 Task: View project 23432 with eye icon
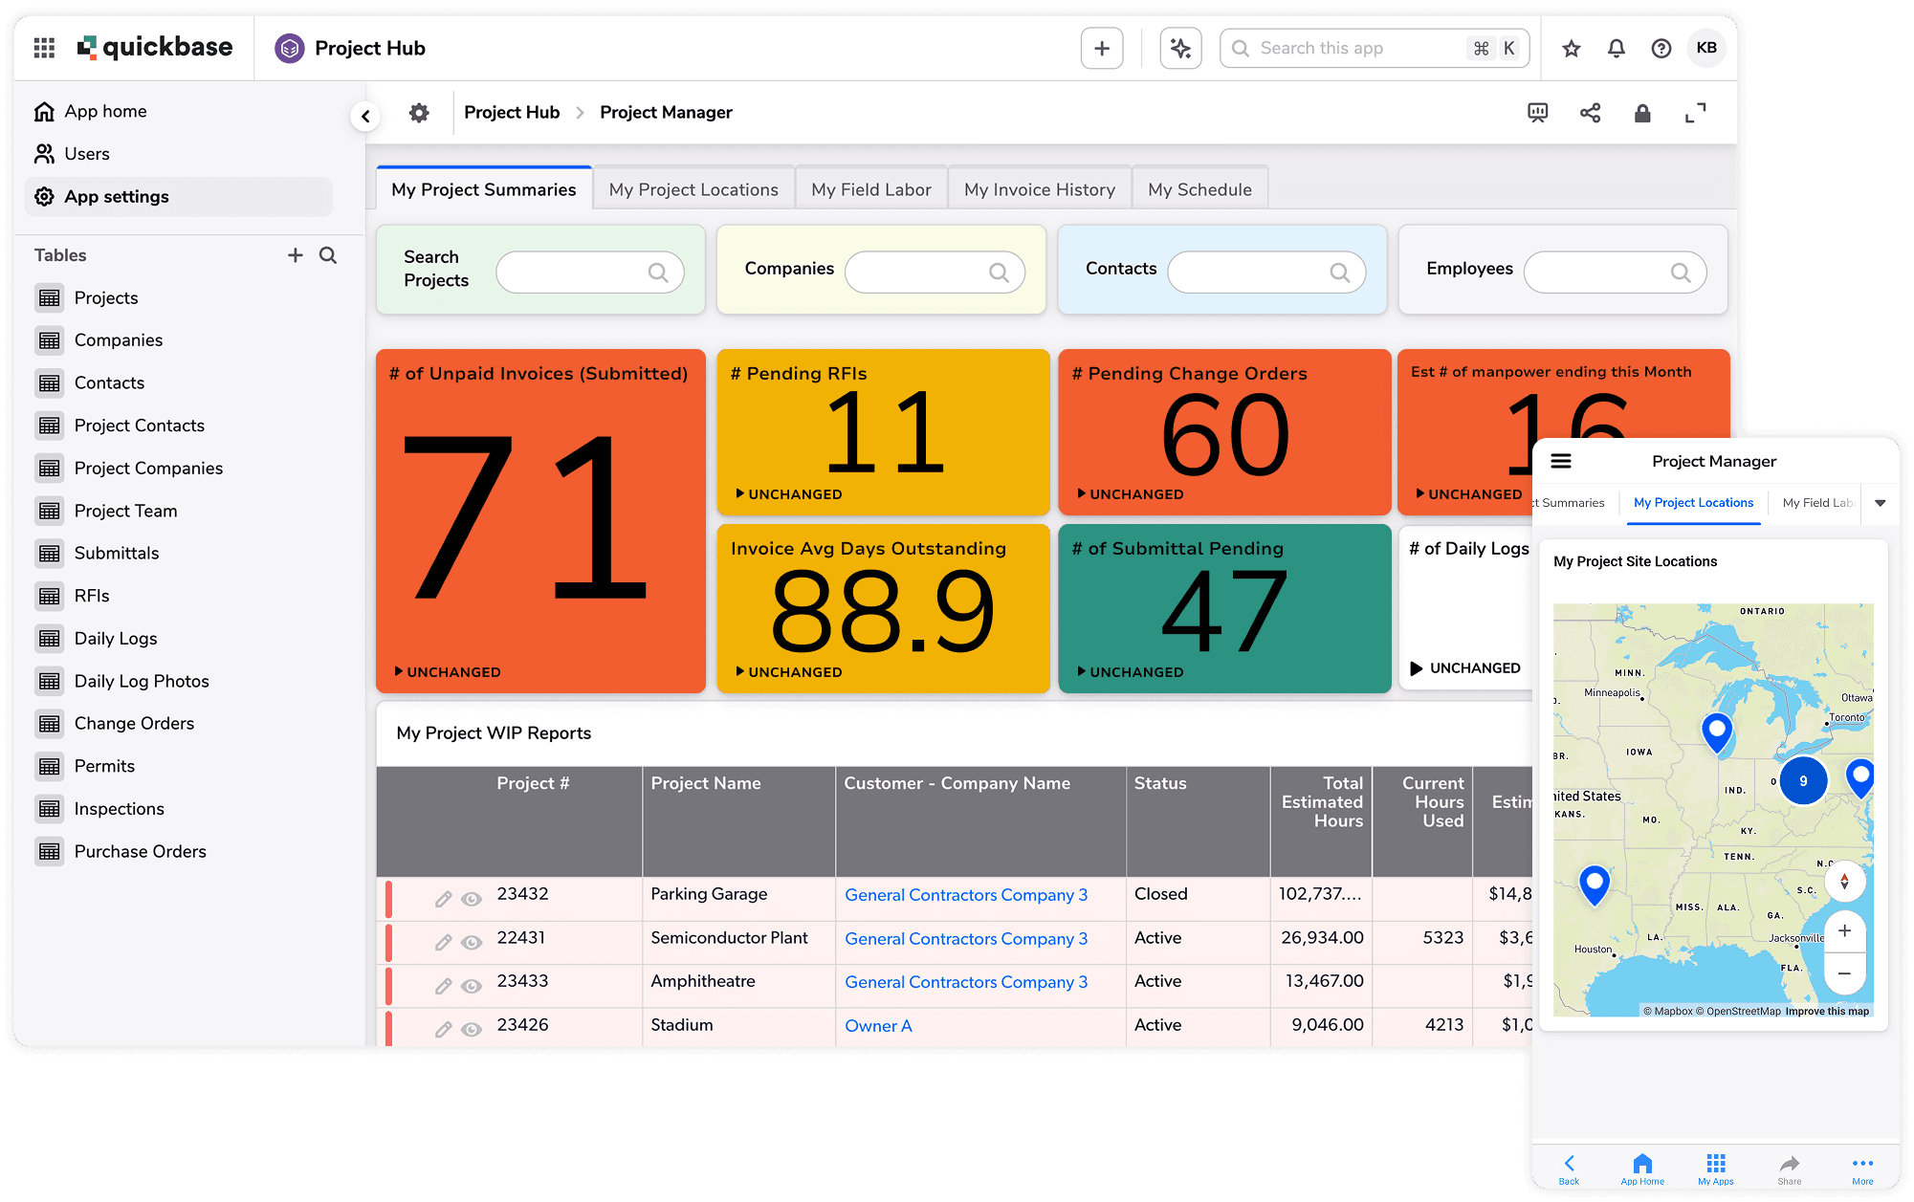coord(472,899)
